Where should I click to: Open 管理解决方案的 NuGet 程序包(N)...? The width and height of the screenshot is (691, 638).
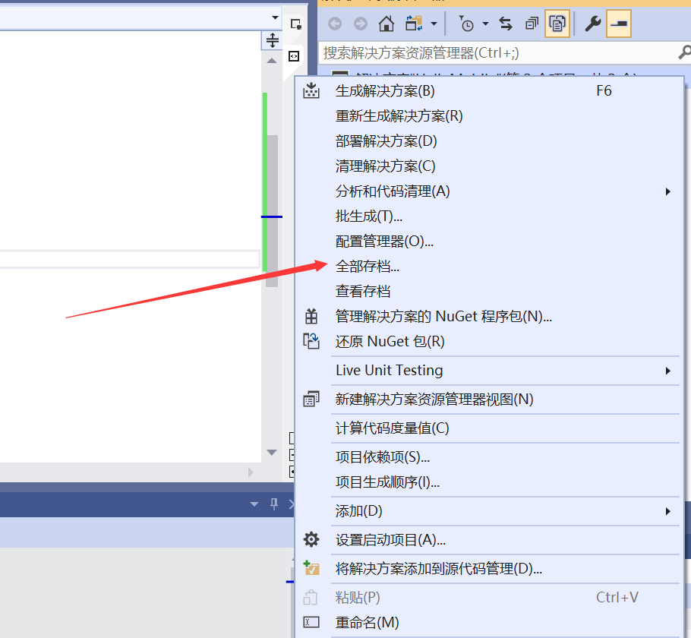click(x=489, y=317)
